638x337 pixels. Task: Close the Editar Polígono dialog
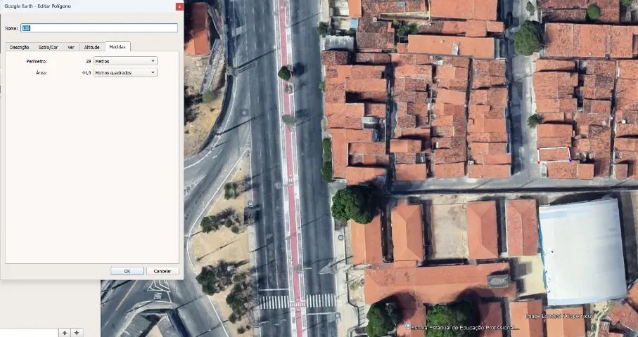click(179, 6)
